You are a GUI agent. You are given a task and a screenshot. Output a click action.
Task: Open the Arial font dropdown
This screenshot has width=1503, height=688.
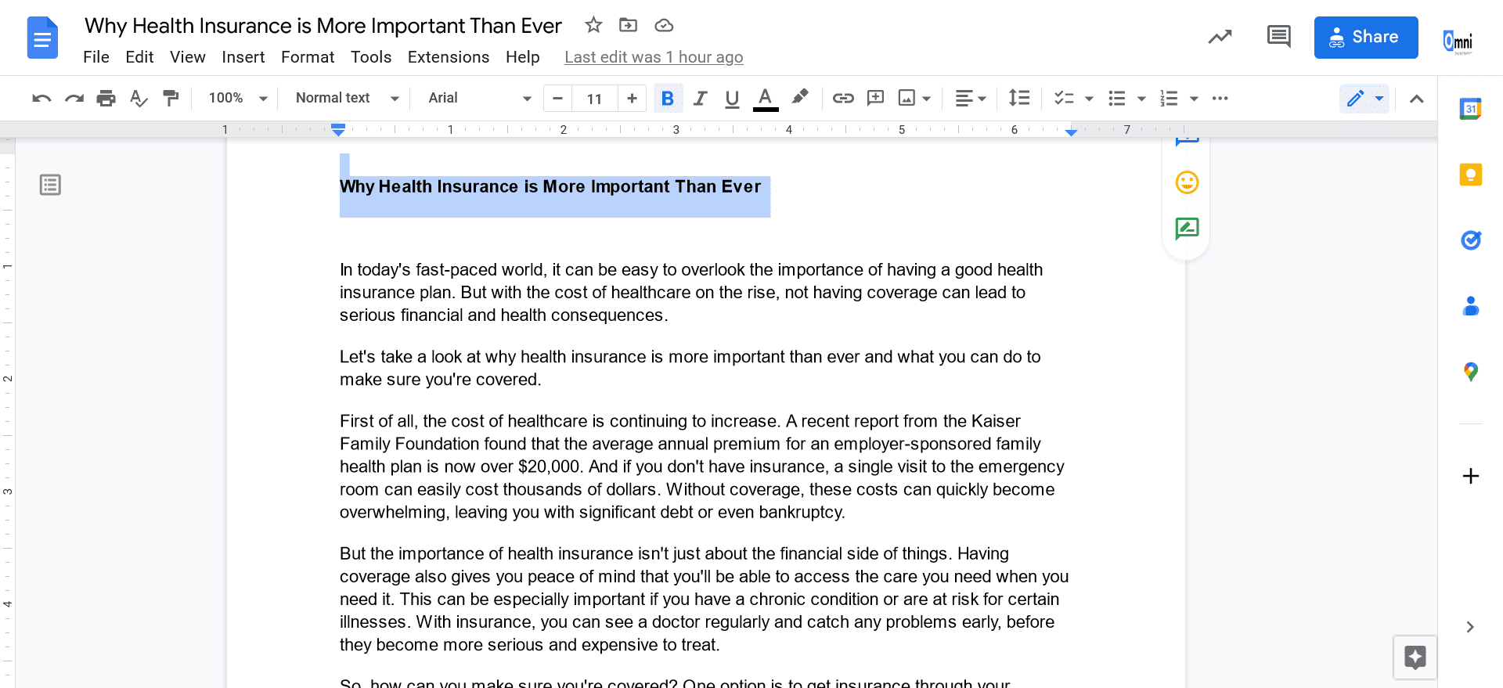pyautogui.click(x=479, y=98)
